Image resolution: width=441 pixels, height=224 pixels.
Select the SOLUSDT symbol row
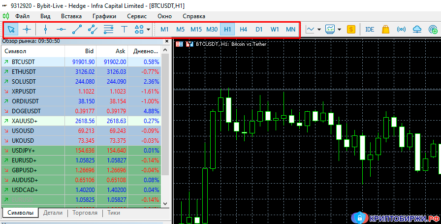click(81, 82)
